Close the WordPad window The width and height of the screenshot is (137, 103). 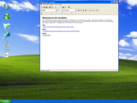pyautogui.click(x=117, y=2)
